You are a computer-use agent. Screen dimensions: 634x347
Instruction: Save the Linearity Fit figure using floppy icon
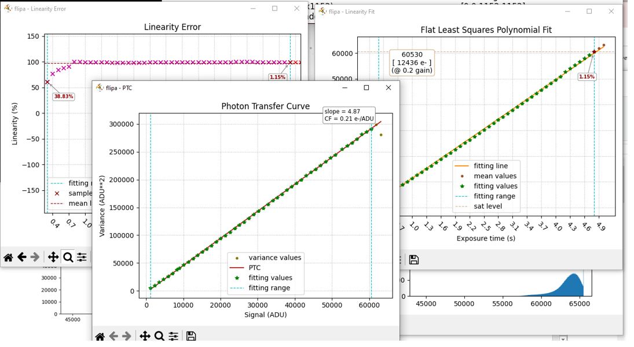(413, 260)
